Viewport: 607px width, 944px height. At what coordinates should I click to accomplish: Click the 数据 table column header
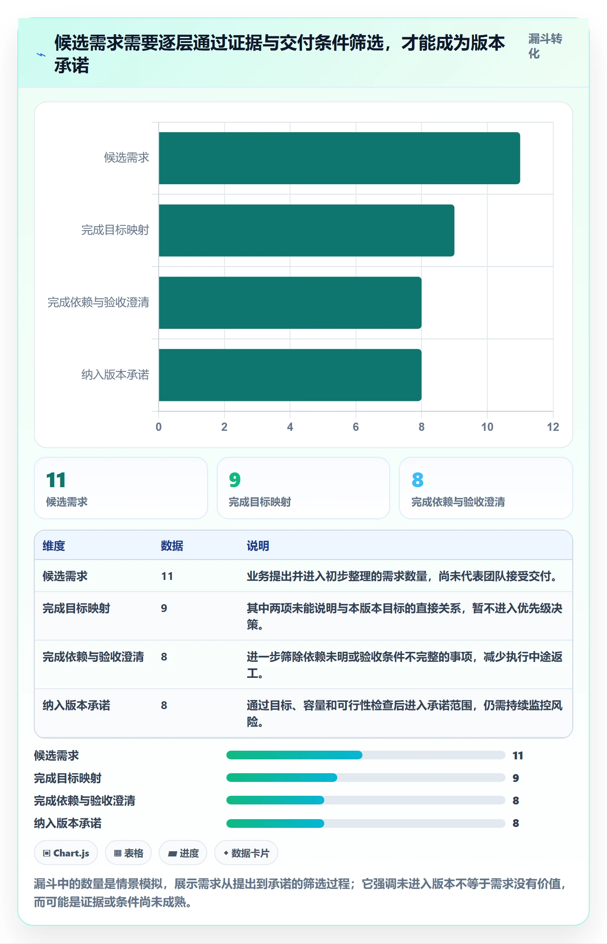(172, 546)
